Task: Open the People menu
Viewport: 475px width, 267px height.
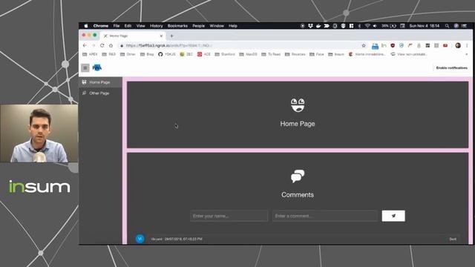Action: [198, 26]
